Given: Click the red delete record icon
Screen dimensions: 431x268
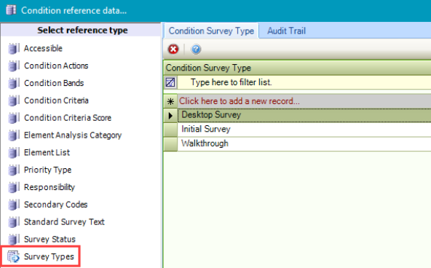Looking at the screenshot, I should tap(173, 50).
